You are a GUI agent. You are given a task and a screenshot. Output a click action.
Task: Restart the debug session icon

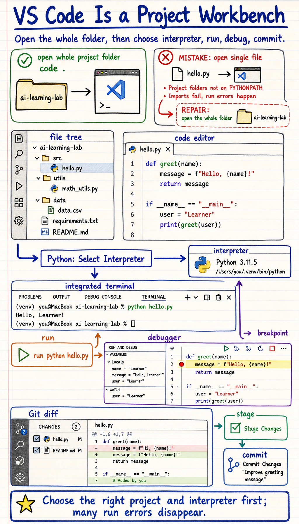point(261,348)
